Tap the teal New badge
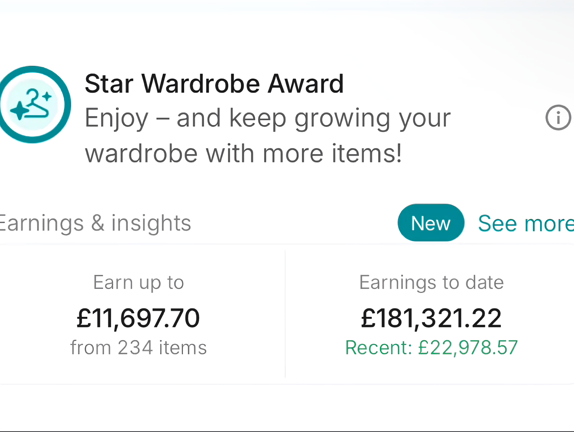 click(431, 223)
